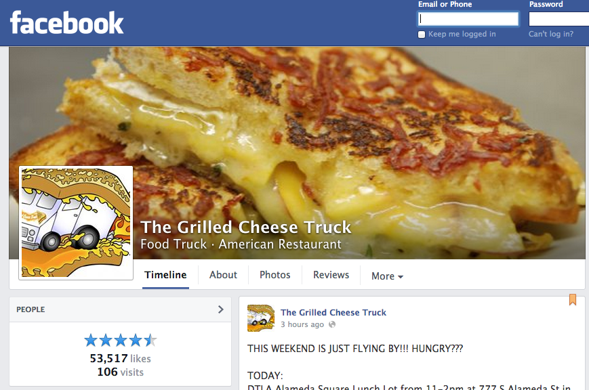Click the Facebook logo
This screenshot has height=390, width=589.
click(66, 22)
